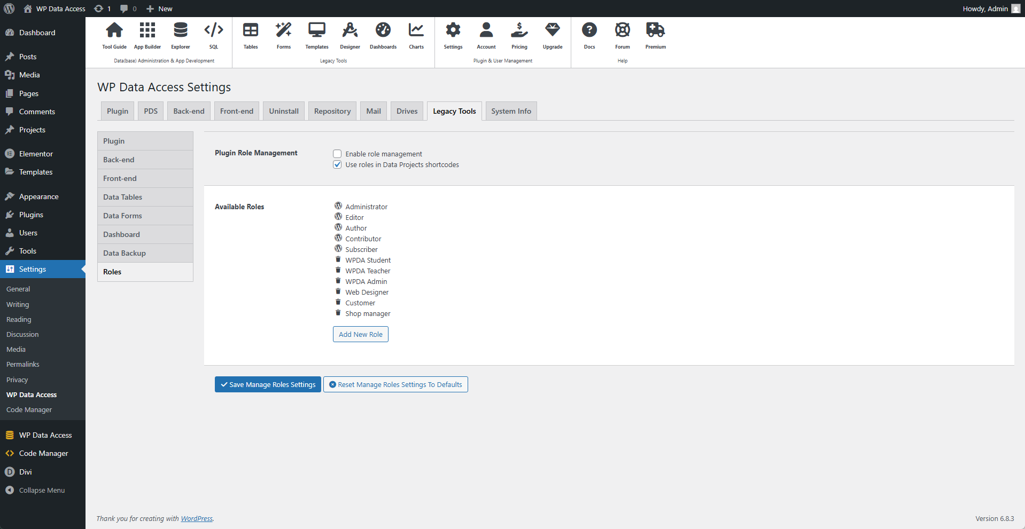Switch to the System Info tab

[510, 111]
